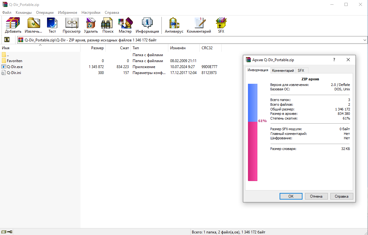Click the Favoriten folder icon
The height and width of the screenshot is (235, 368).
4,61
